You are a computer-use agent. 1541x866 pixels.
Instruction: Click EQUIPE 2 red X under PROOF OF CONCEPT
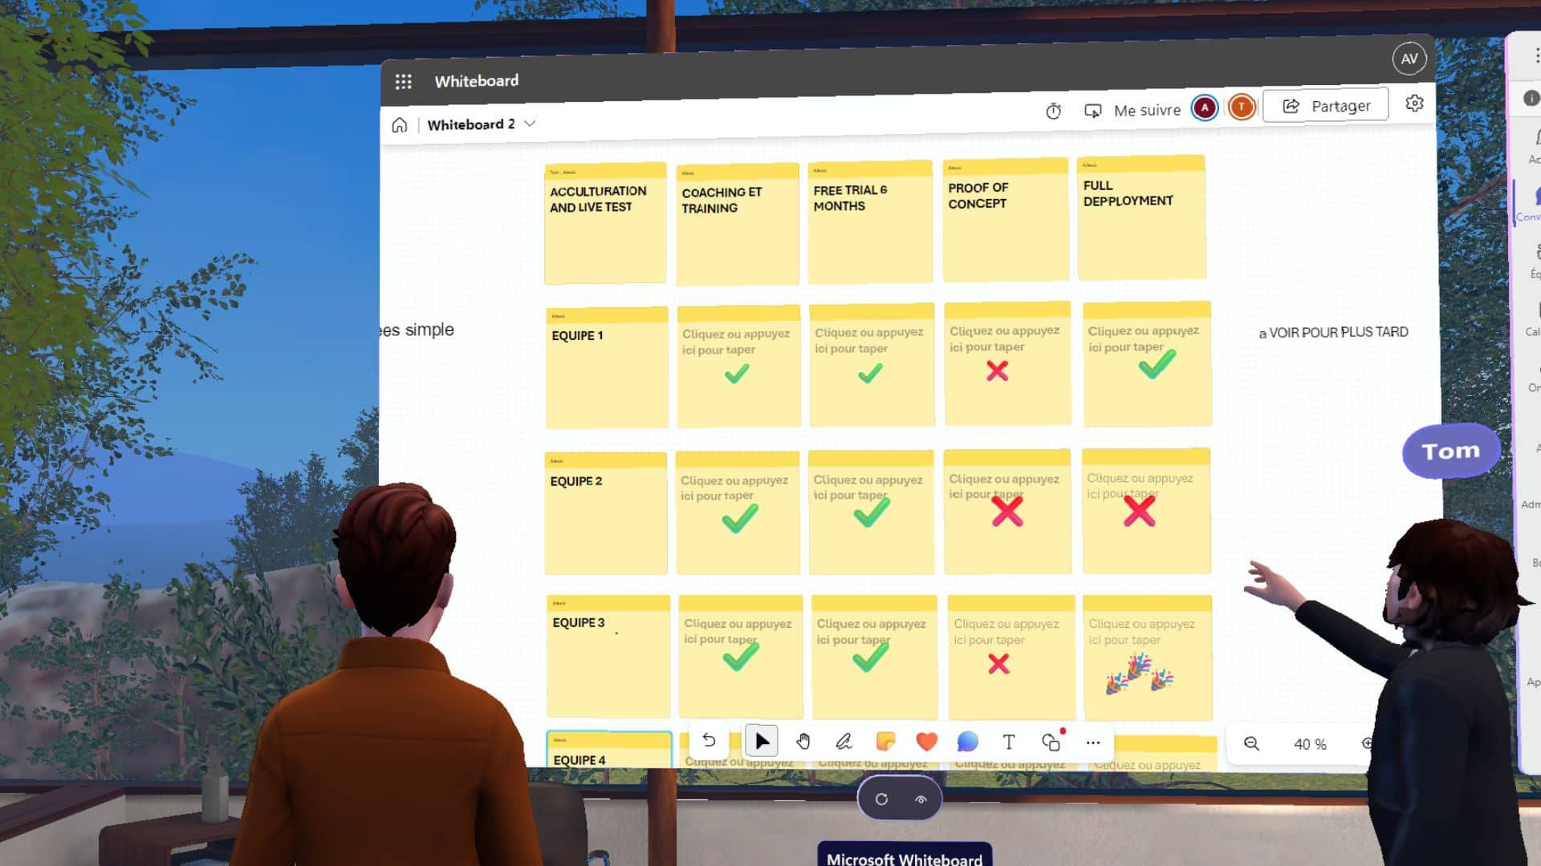1007,511
